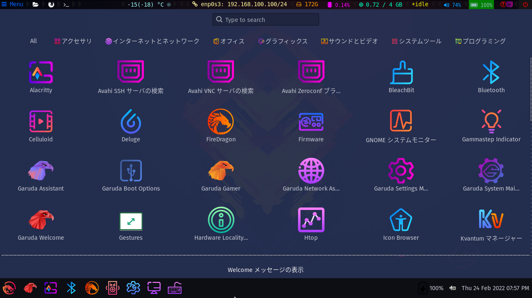Open the keyboard icon in bottom dock
532x298 pixels.
174,288
